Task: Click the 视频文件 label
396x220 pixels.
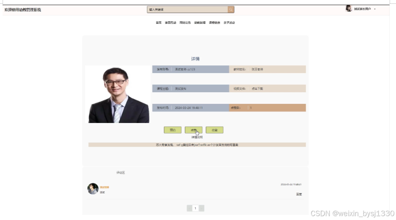Action: (x=239, y=89)
